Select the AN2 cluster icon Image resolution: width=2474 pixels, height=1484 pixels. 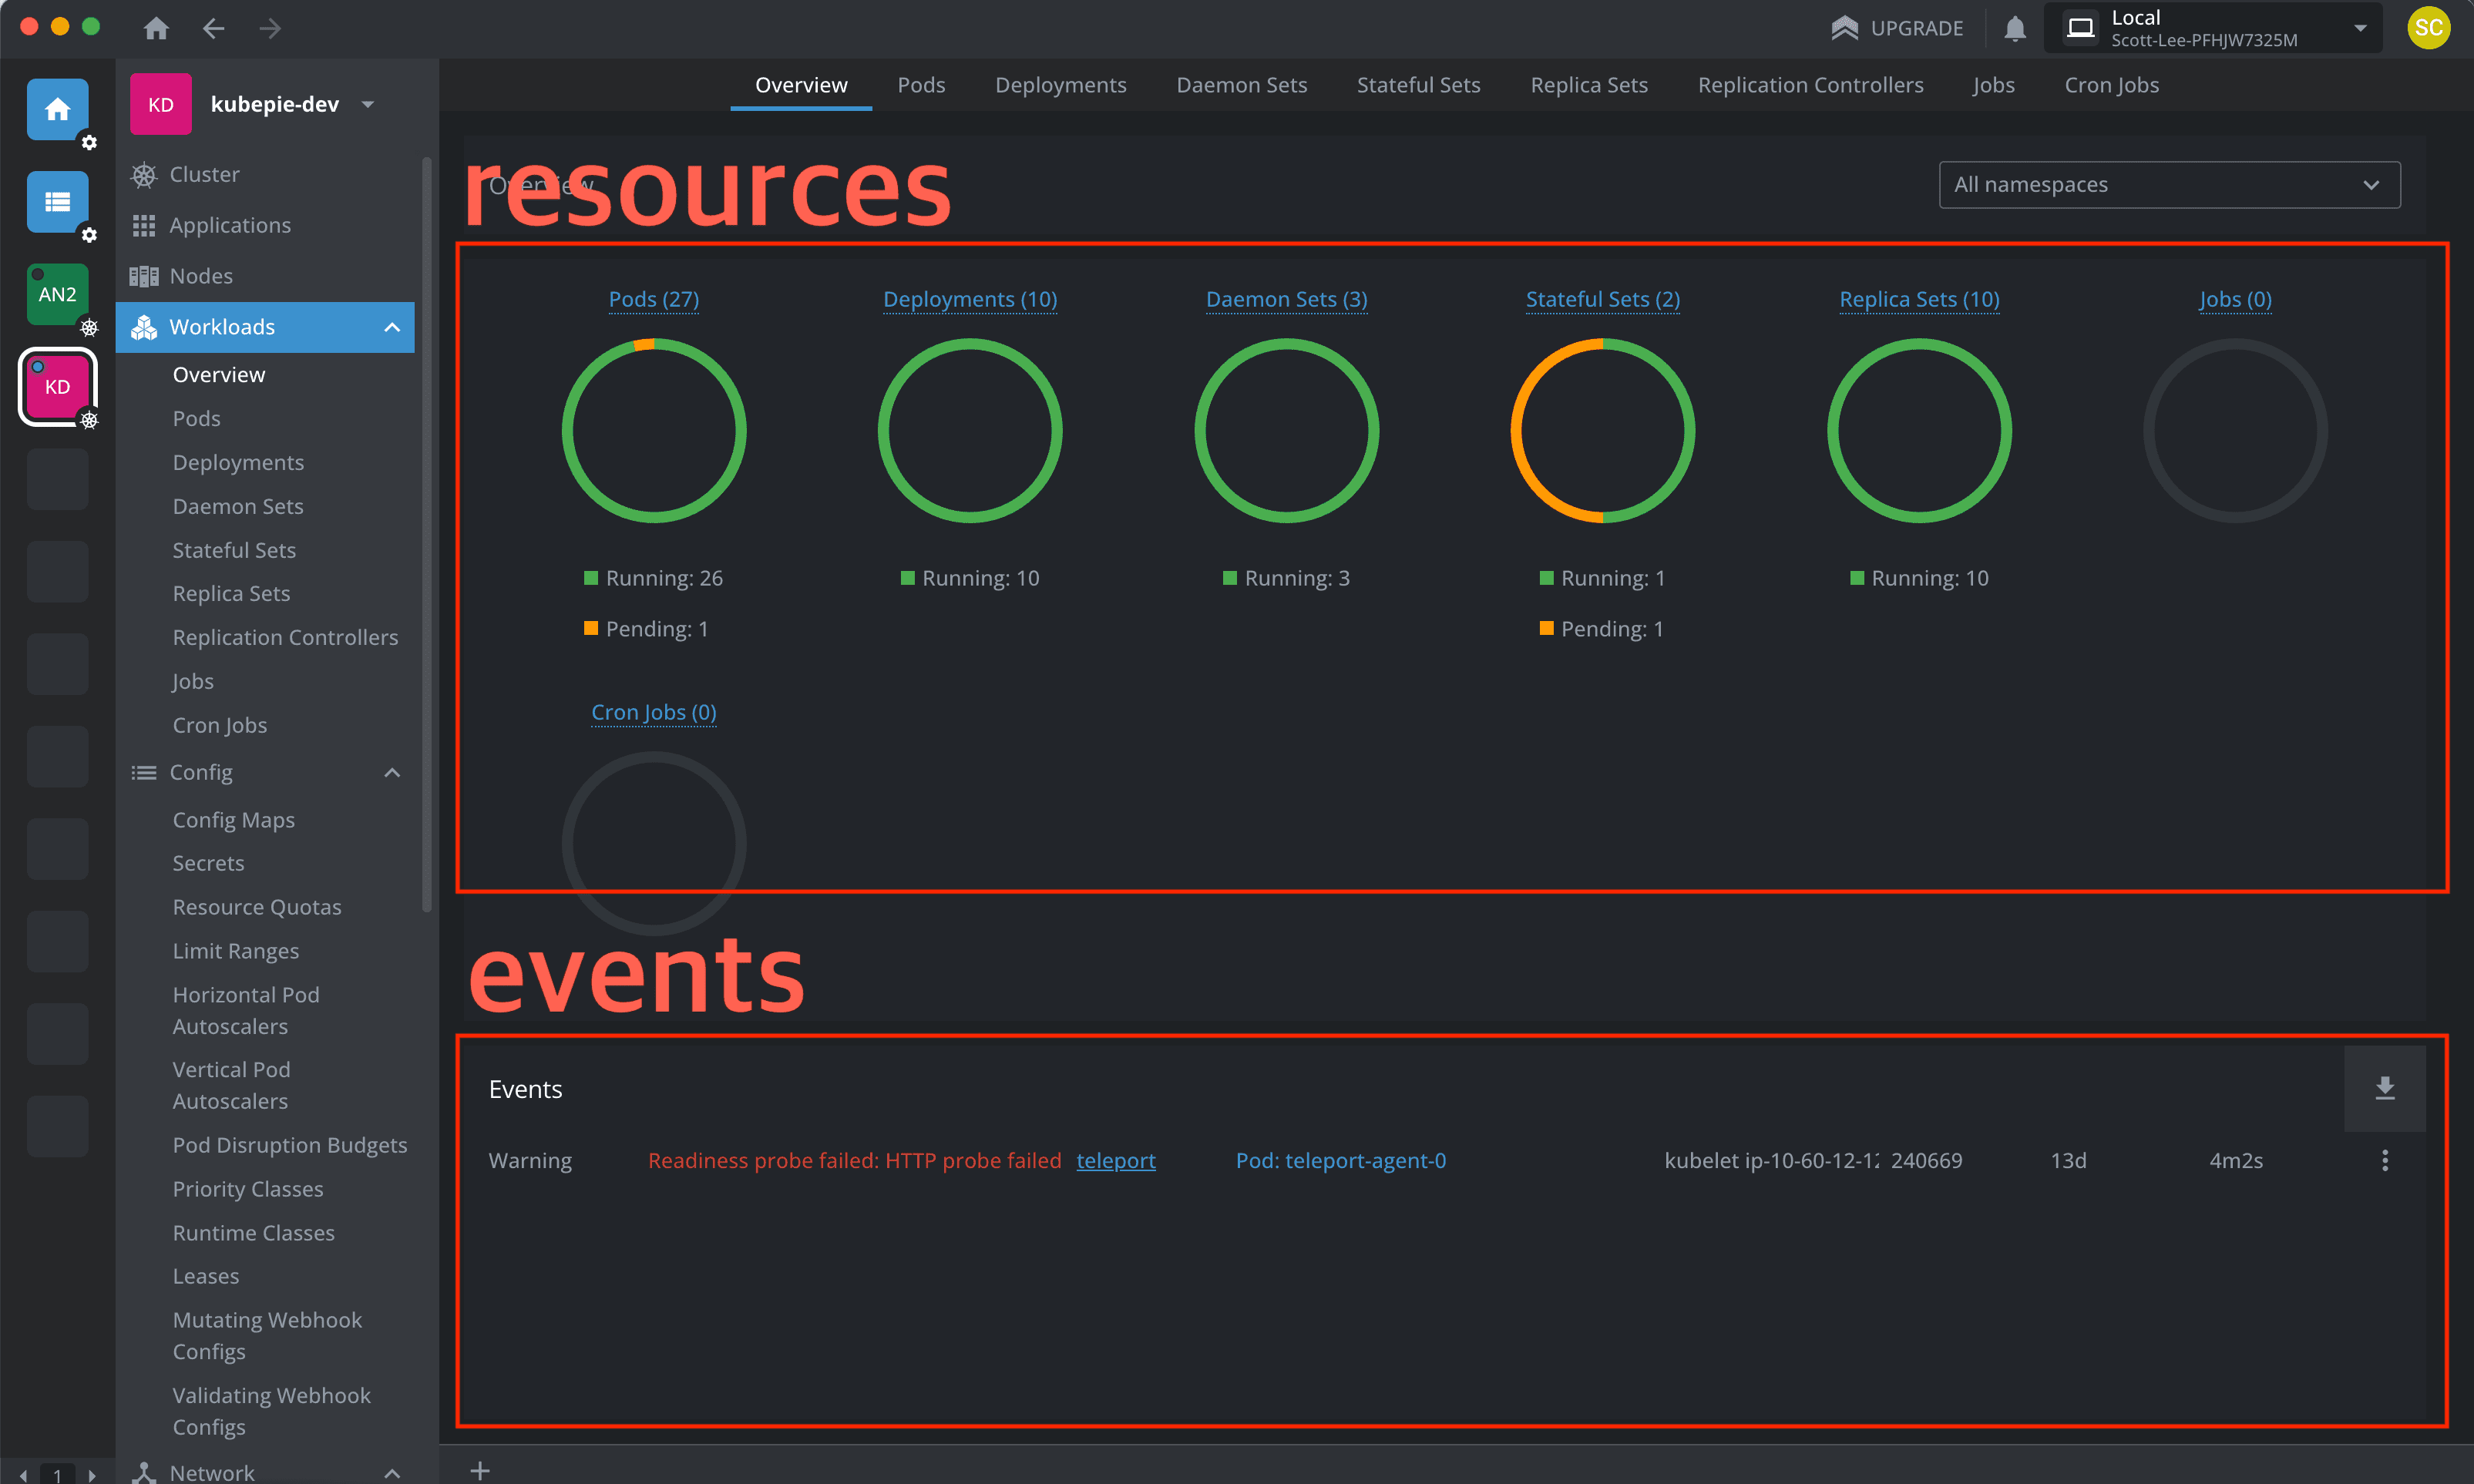click(57, 293)
